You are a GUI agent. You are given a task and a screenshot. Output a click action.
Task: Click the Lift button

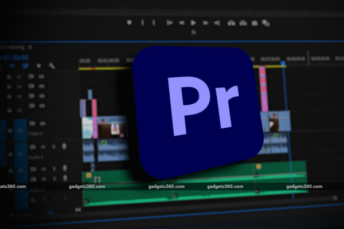click(x=231, y=23)
